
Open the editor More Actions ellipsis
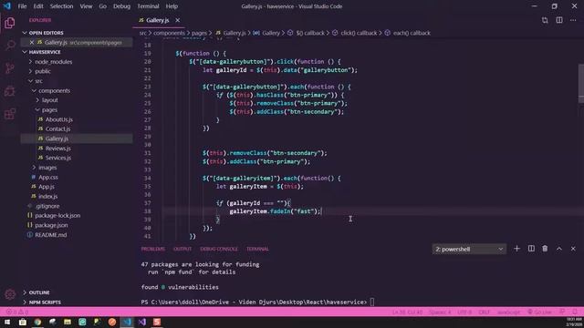coord(573,20)
